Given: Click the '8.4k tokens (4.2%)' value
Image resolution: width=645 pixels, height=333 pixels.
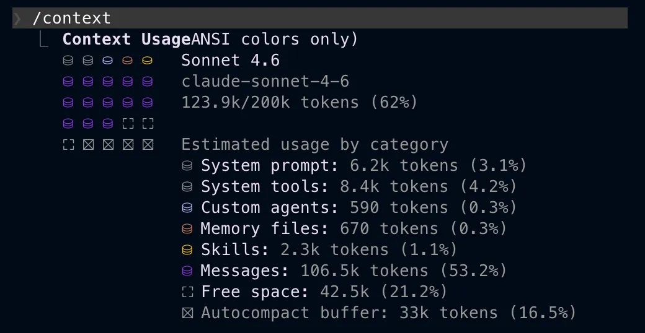Looking at the screenshot, I should tap(428, 187).
